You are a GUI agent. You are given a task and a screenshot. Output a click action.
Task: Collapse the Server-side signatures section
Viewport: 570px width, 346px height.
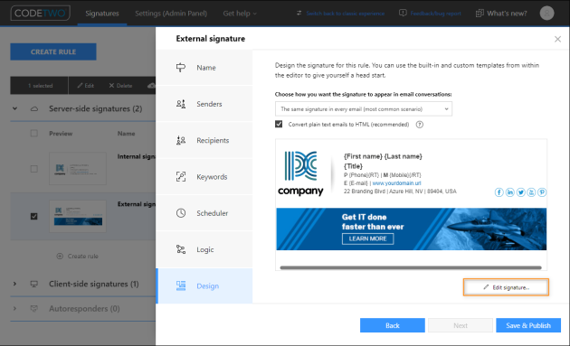pyautogui.click(x=14, y=108)
